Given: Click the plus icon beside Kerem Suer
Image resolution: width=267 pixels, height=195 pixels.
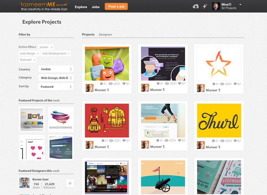Looking at the screenshot, I should [70, 183].
